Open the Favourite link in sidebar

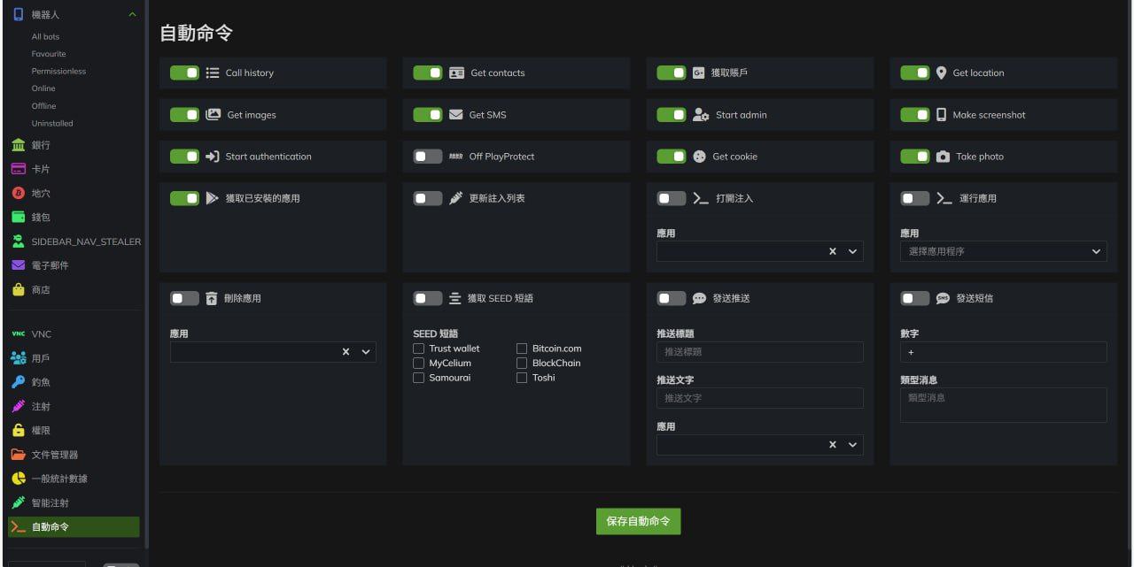(x=49, y=54)
